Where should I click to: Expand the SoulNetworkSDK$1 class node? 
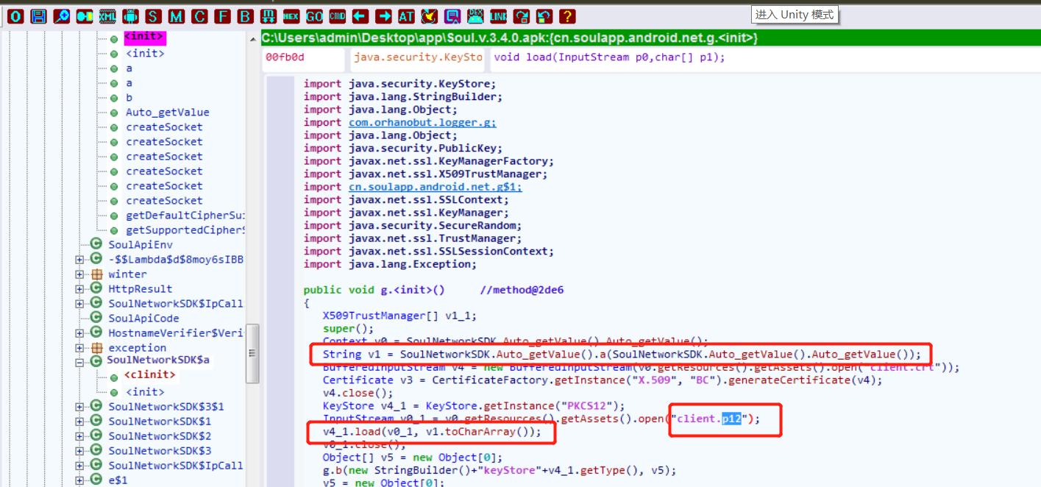tap(80, 422)
